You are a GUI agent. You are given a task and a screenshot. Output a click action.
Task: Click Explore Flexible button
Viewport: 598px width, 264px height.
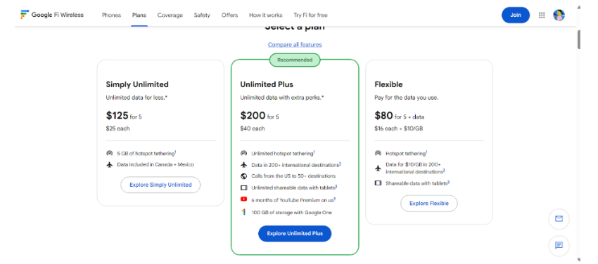point(429,204)
